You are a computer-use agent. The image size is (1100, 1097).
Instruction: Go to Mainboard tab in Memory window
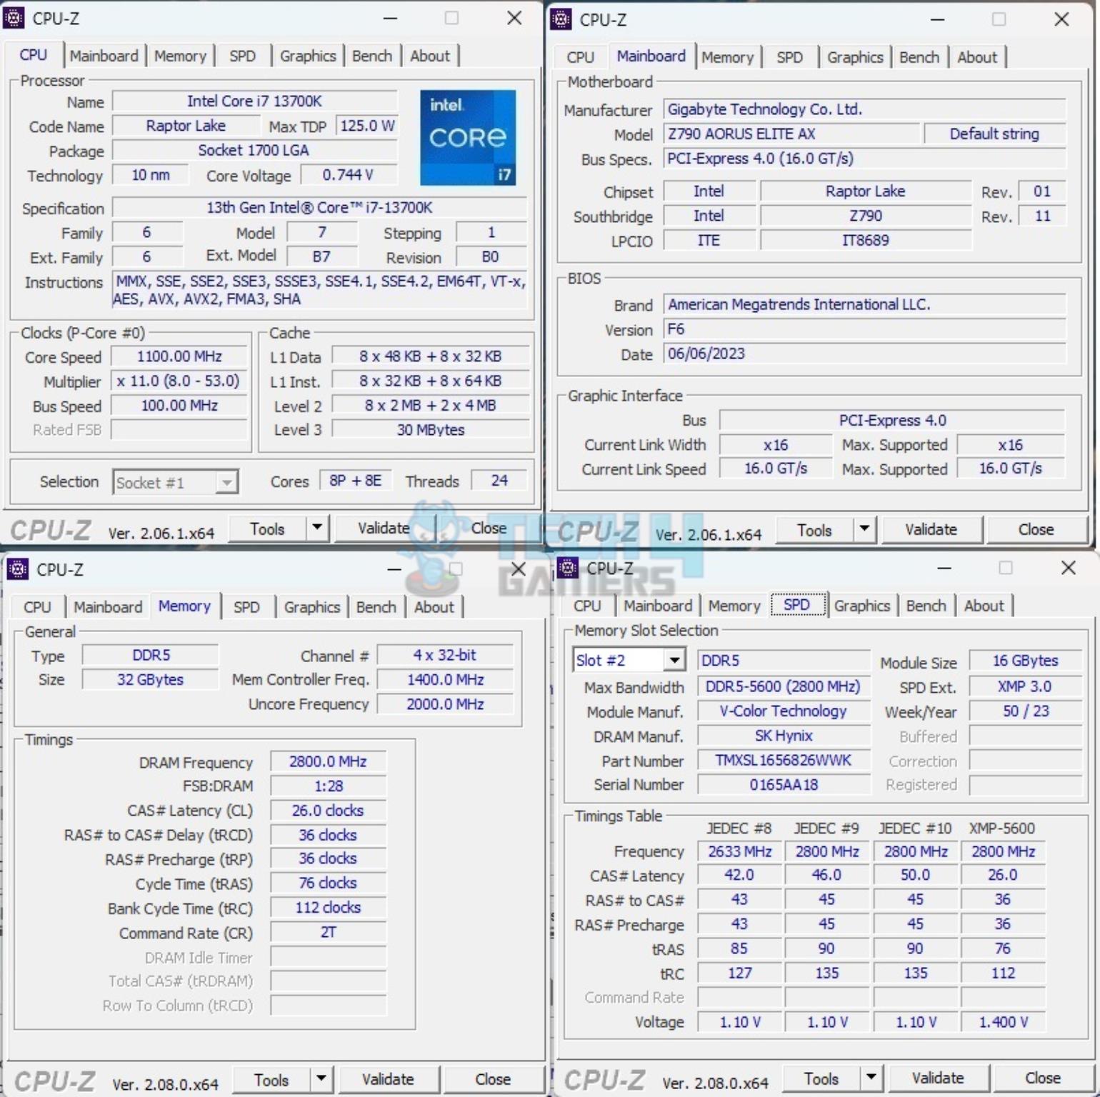tap(108, 607)
